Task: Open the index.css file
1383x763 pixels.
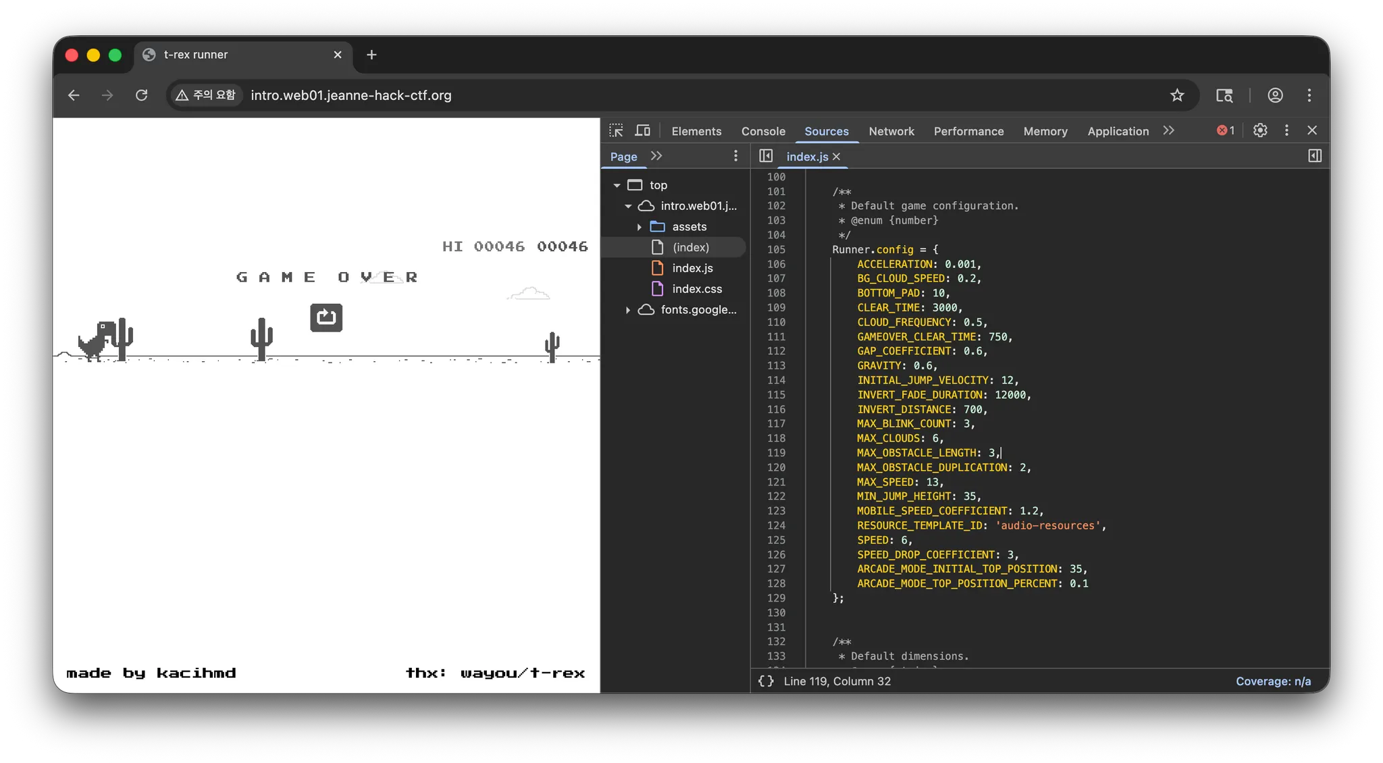Action: pyautogui.click(x=696, y=289)
